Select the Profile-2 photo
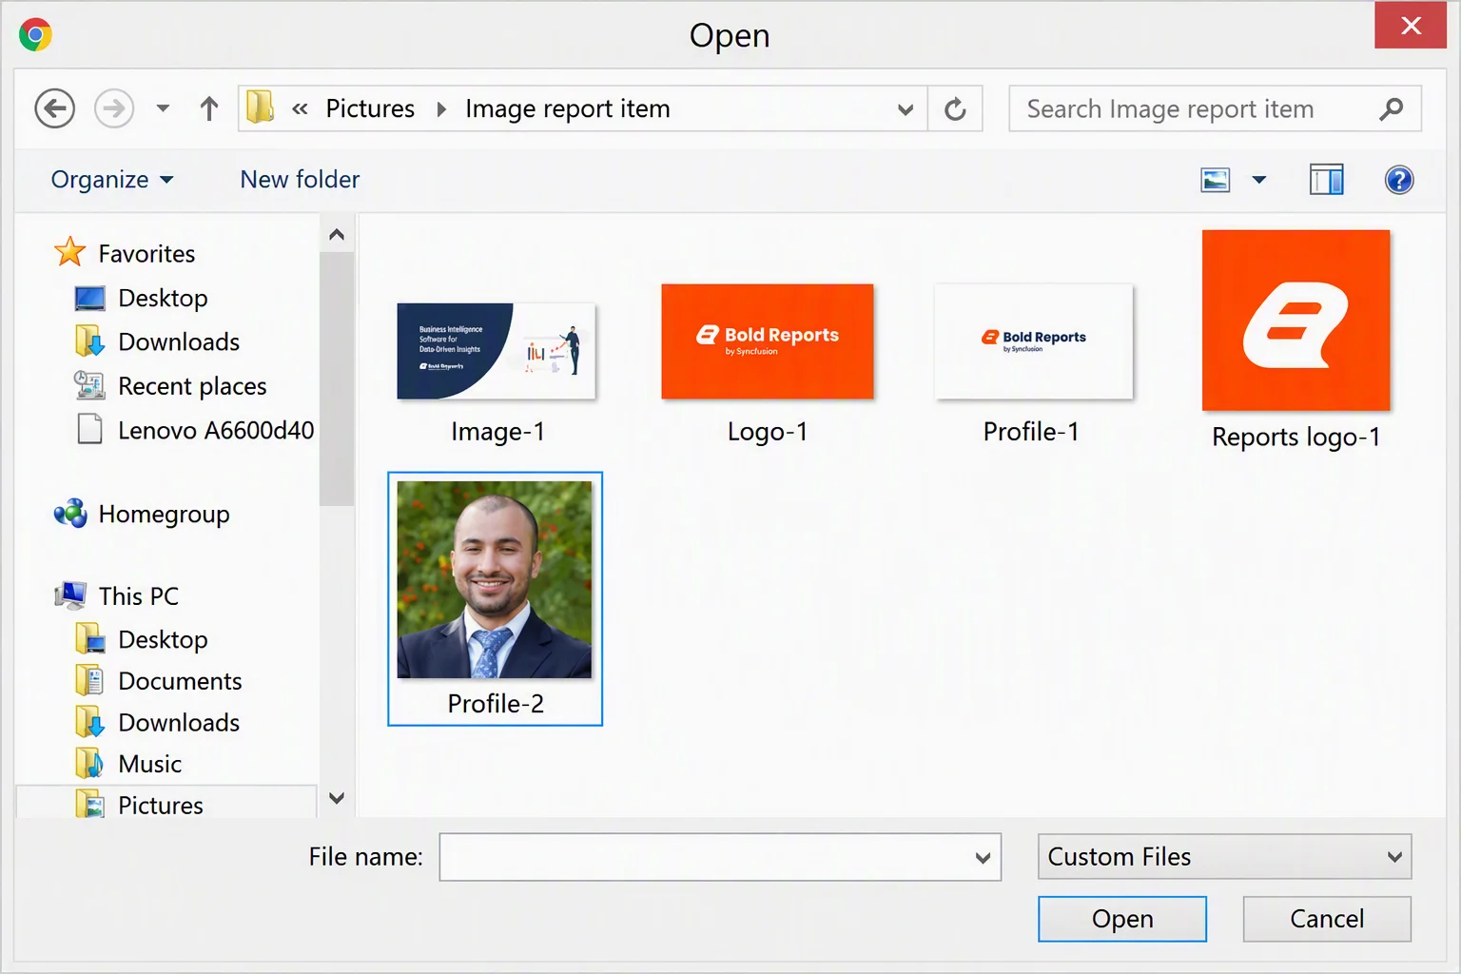Image resolution: width=1461 pixels, height=974 pixels. tap(495, 598)
